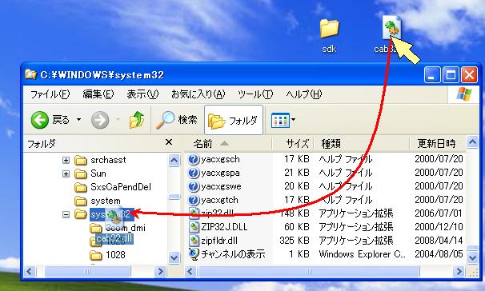Click the grey Forward arrow icon

pyautogui.click(x=100, y=120)
